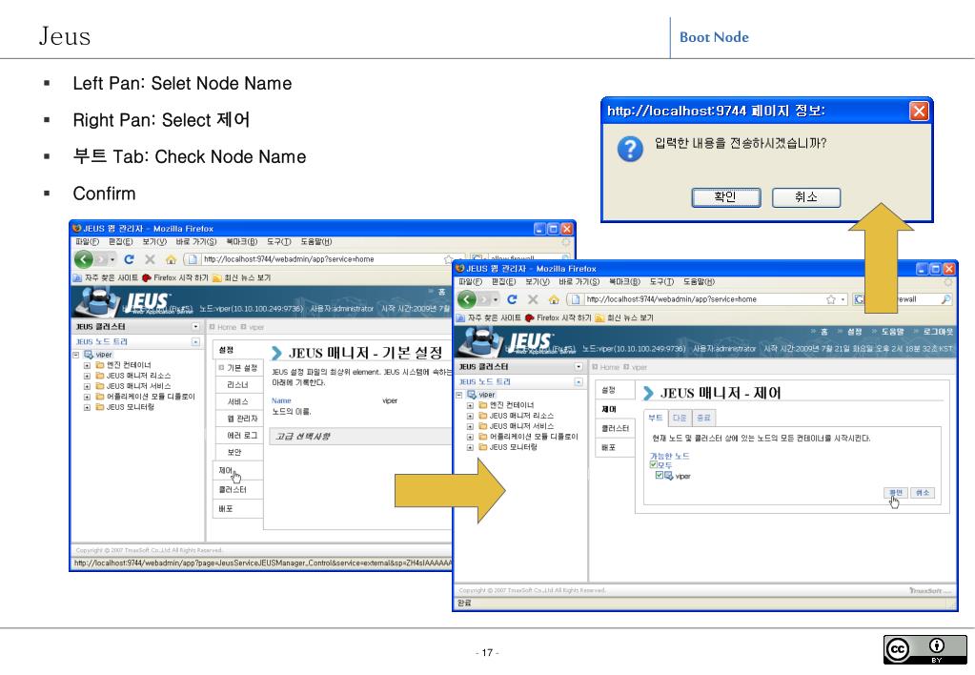Click viper node icon in 기본 설정 window tree
The width and height of the screenshot is (975, 675).
pyautogui.click(x=89, y=355)
